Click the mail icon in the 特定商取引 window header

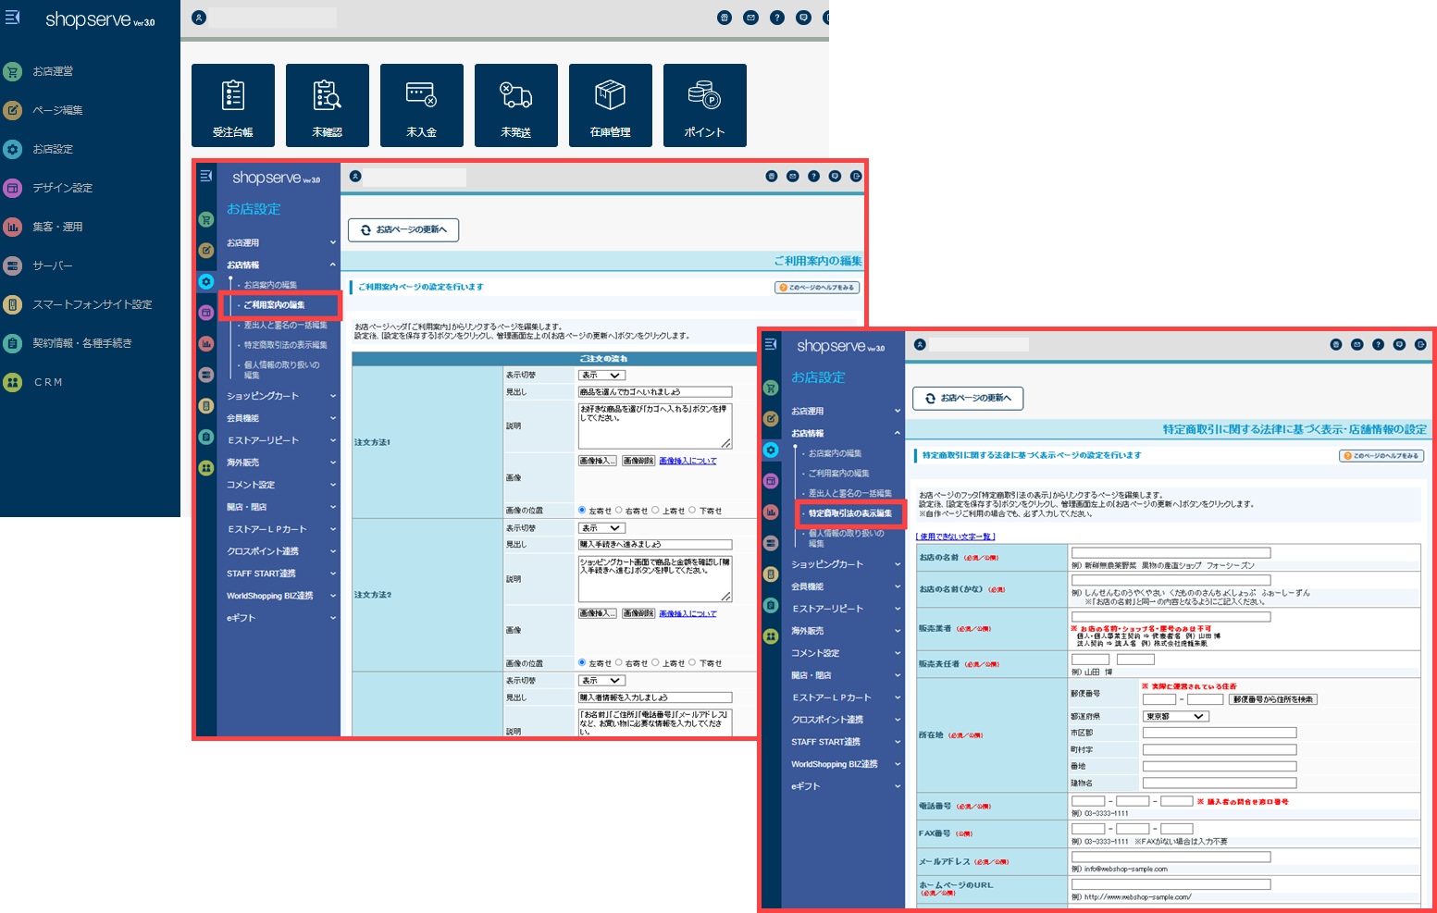pyautogui.click(x=1357, y=344)
